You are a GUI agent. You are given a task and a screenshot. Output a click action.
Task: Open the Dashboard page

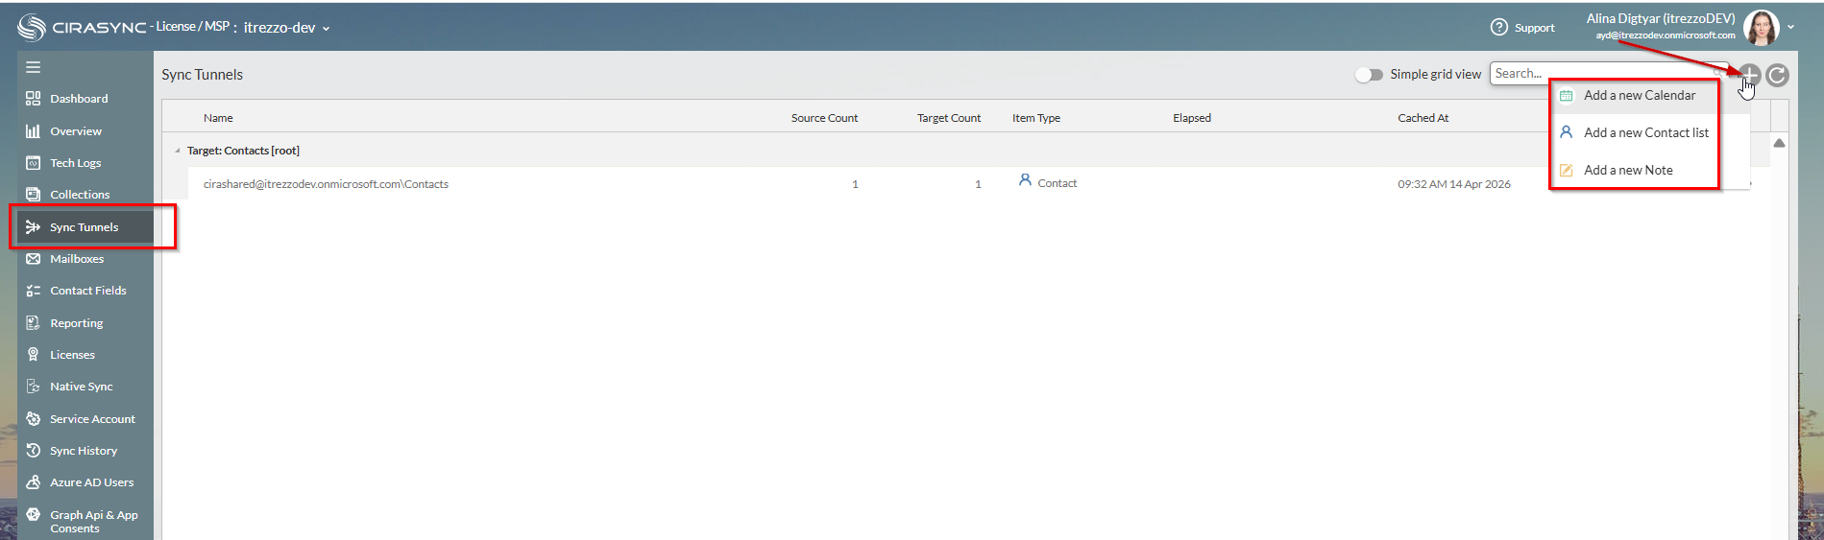pos(79,99)
